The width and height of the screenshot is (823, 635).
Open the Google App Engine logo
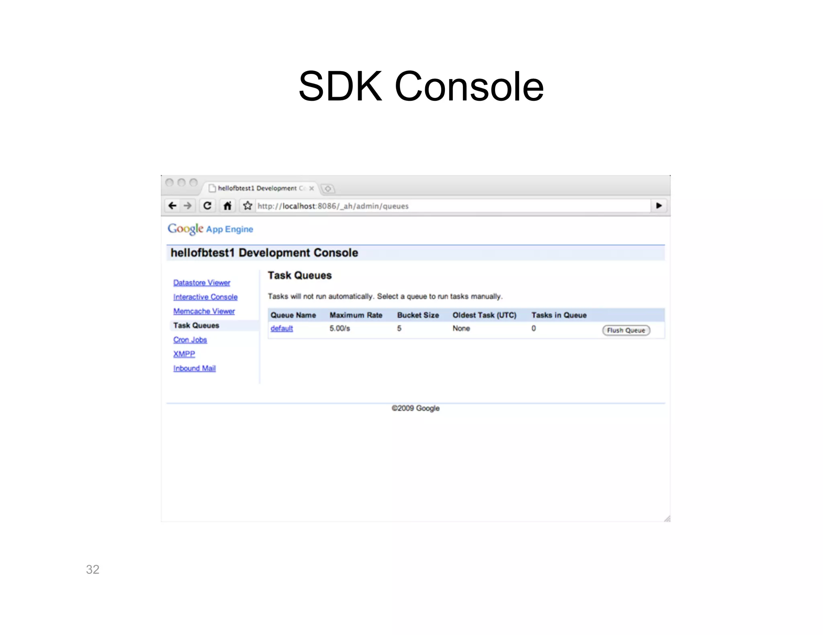(x=210, y=229)
